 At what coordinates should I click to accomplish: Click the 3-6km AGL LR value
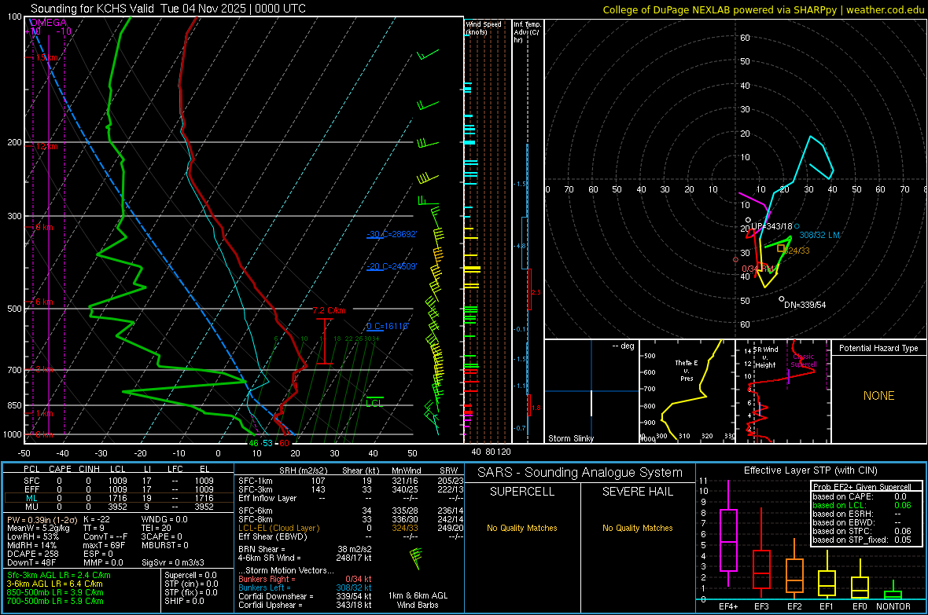[x=54, y=584]
